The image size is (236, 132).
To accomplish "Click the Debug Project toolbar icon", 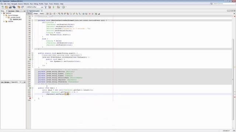I will point(58,7).
